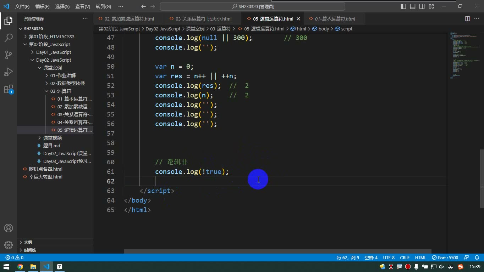Expand the 01-作业讲解 folder
Image resolution: width=484 pixels, height=272 pixels.
63,75
